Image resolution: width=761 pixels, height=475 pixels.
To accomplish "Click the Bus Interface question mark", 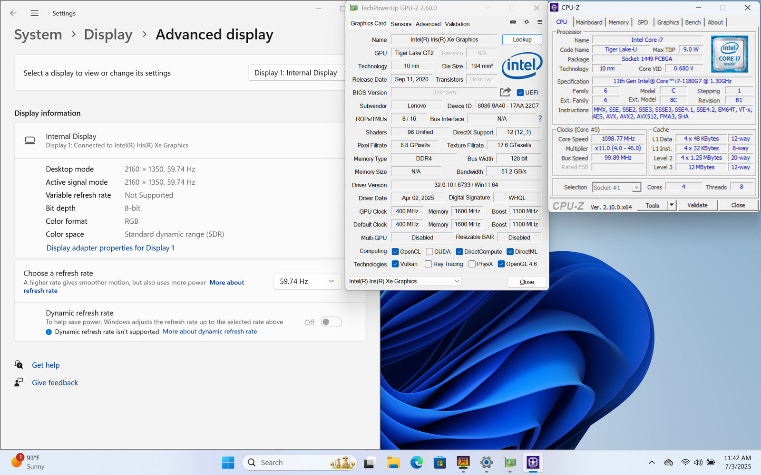I will (540, 119).
